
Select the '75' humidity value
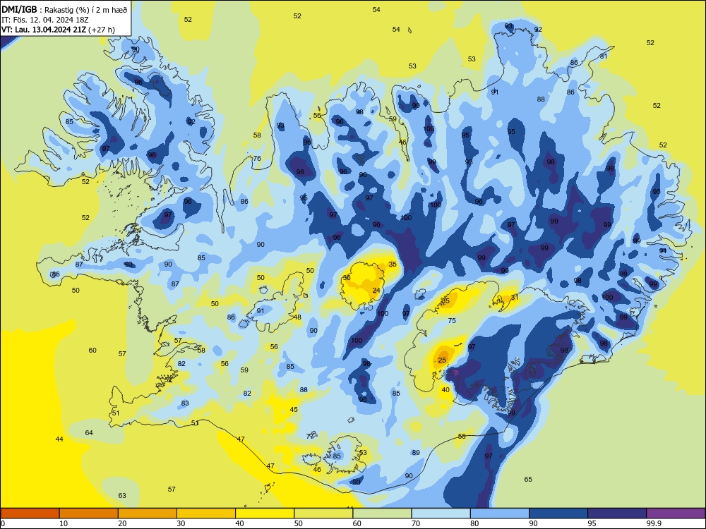[452, 320]
